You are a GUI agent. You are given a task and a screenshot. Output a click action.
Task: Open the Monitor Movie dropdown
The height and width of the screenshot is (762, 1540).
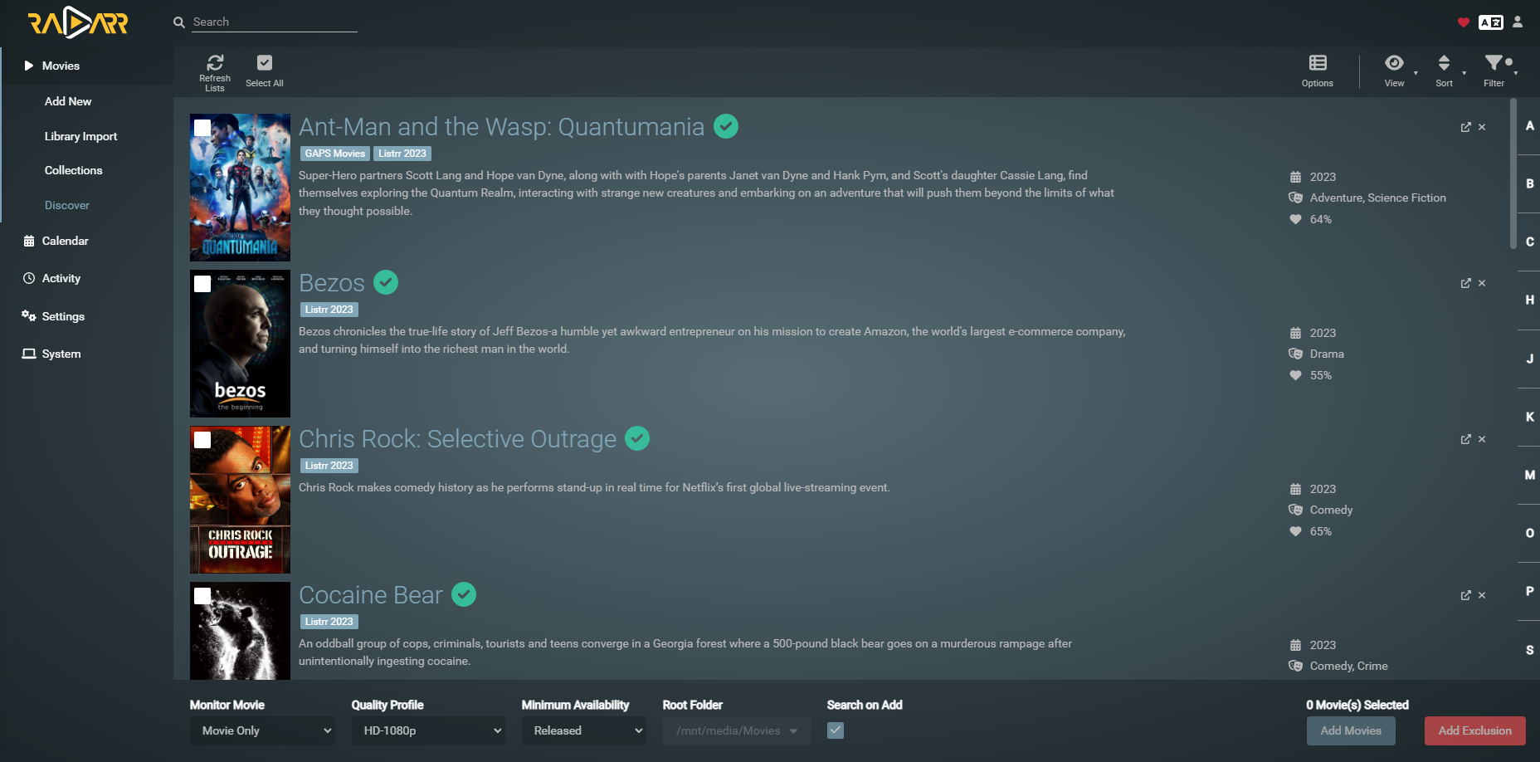(262, 730)
